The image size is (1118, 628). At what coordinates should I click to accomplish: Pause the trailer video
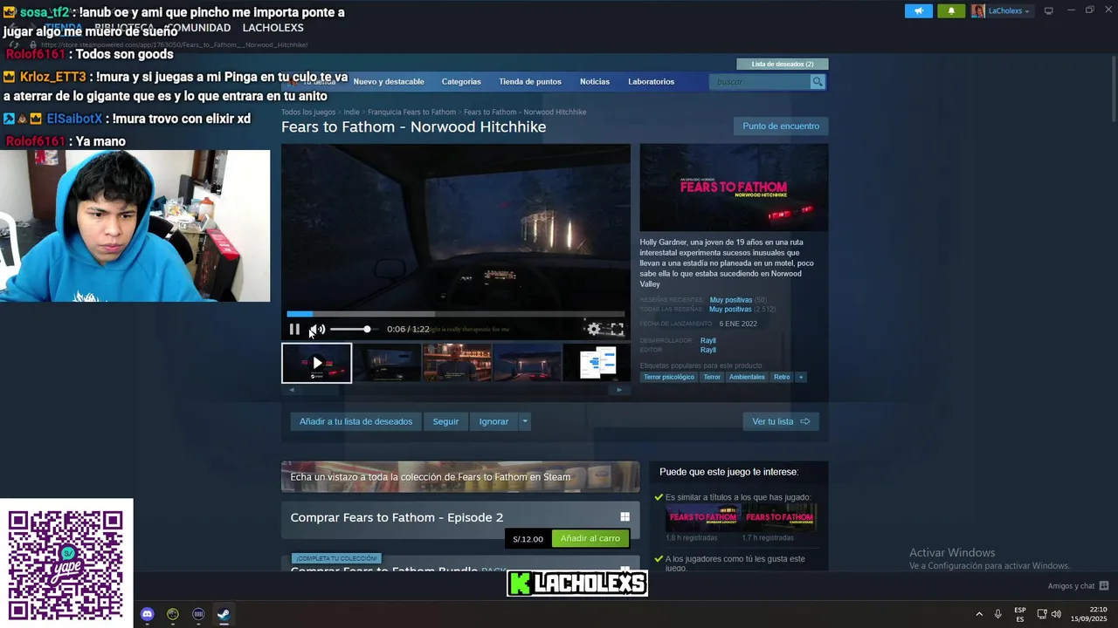pyautogui.click(x=294, y=329)
